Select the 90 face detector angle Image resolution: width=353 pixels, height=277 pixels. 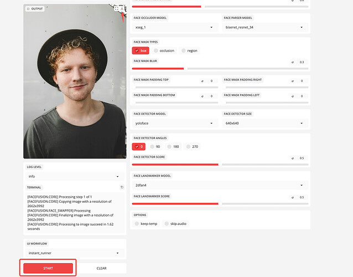[x=155, y=146]
